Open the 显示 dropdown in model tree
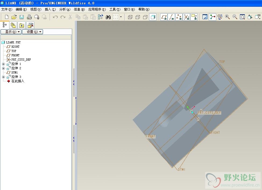 coord(11,32)
